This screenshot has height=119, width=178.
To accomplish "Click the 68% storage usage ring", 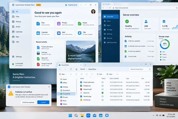I will (x=165, y=44).
